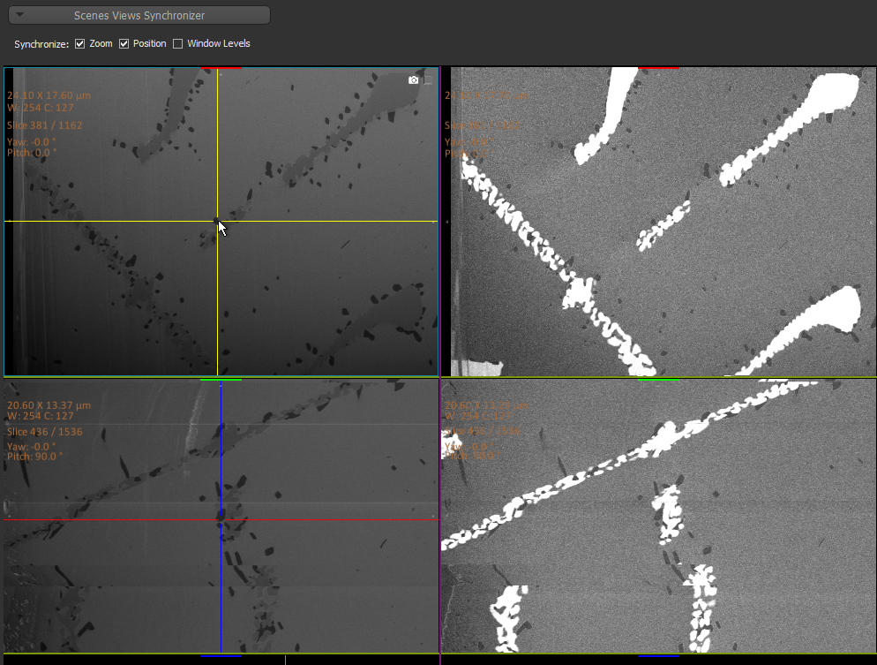Screen dimensions: 877x665
Task: Select blue marker below bottom-right view
Action: pos(658,656)
